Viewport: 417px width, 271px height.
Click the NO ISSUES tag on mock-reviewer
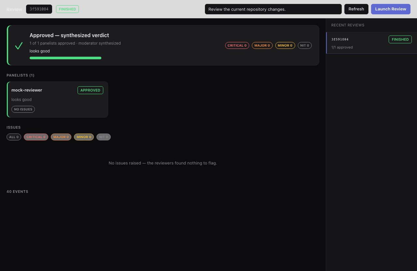click(x=23, y=109)
